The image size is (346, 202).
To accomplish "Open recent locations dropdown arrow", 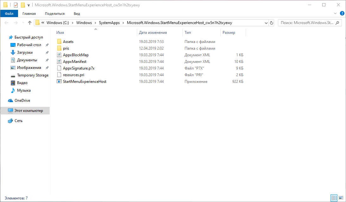I will (23, 23).
